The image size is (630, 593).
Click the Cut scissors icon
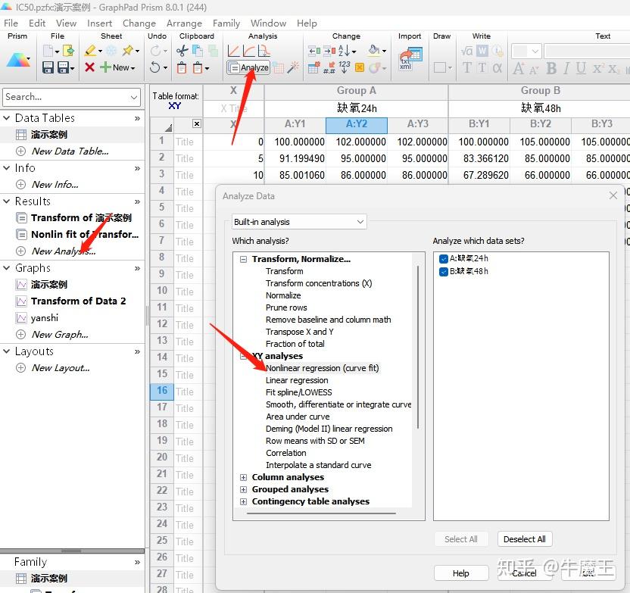pyautogui.click(x=182, y=51)
